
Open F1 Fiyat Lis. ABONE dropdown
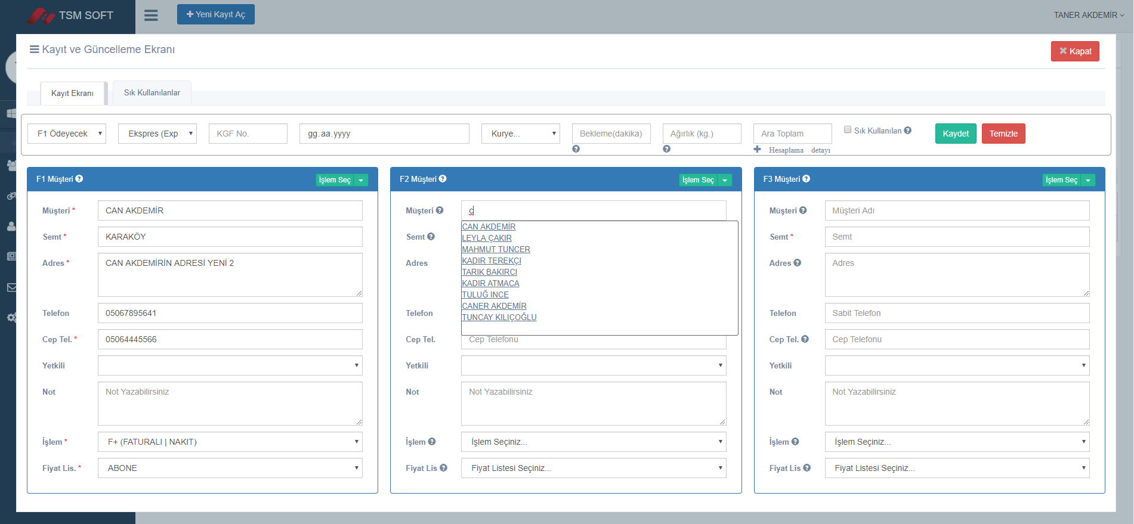click(x=230, y=468)
